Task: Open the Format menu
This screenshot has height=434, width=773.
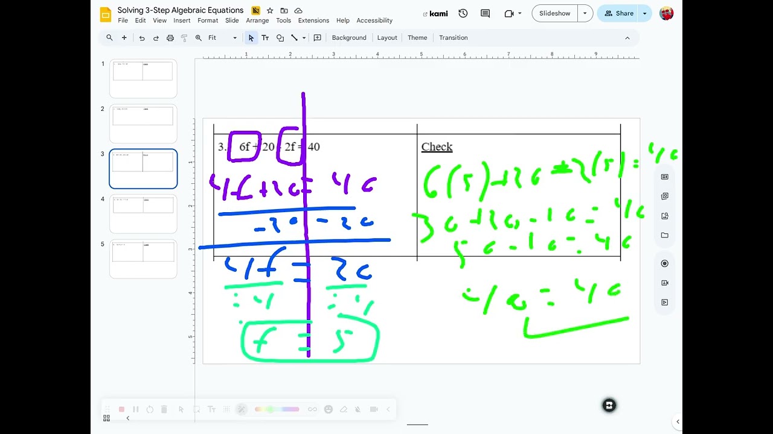Action: pos(208,20)
